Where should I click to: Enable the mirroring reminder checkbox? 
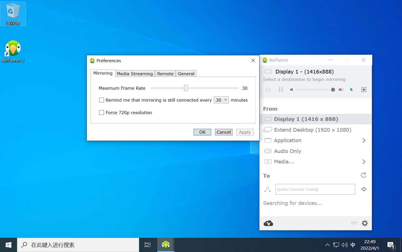[101, 100]
